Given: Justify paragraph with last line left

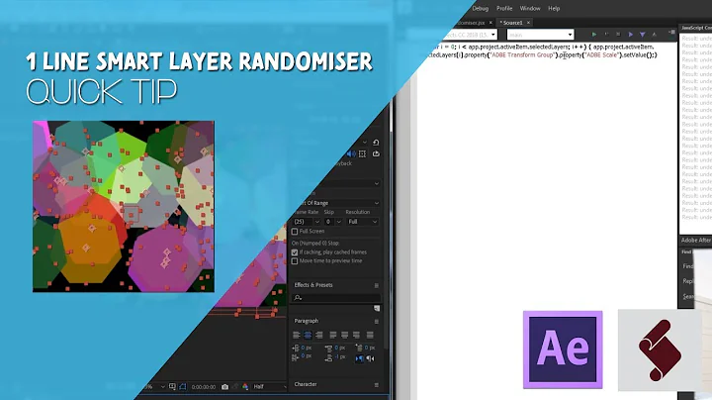Looking at the screenshot, I should (333, 336).
